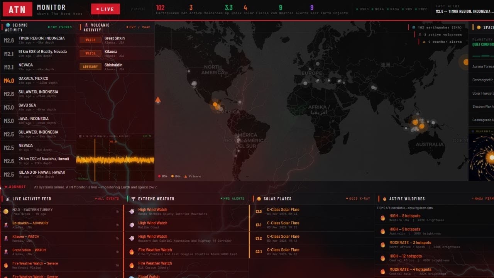The width and height of the screenshot is (494, 278).
Task: Click the Western USA hotspots flame icon
Action: 383,218
